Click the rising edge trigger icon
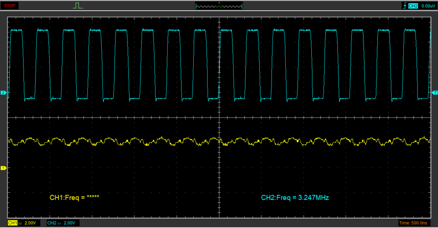Image resolution: width=438 pixels, height=228 pixels. point(404,6)
